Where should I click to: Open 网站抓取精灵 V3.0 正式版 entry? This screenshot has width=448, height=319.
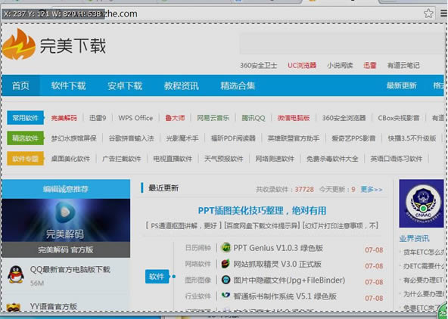(x=278, y=264)
